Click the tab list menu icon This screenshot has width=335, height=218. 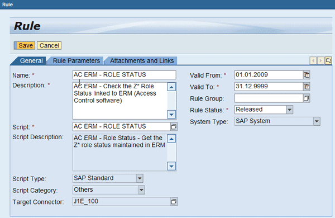coord(328,61)
